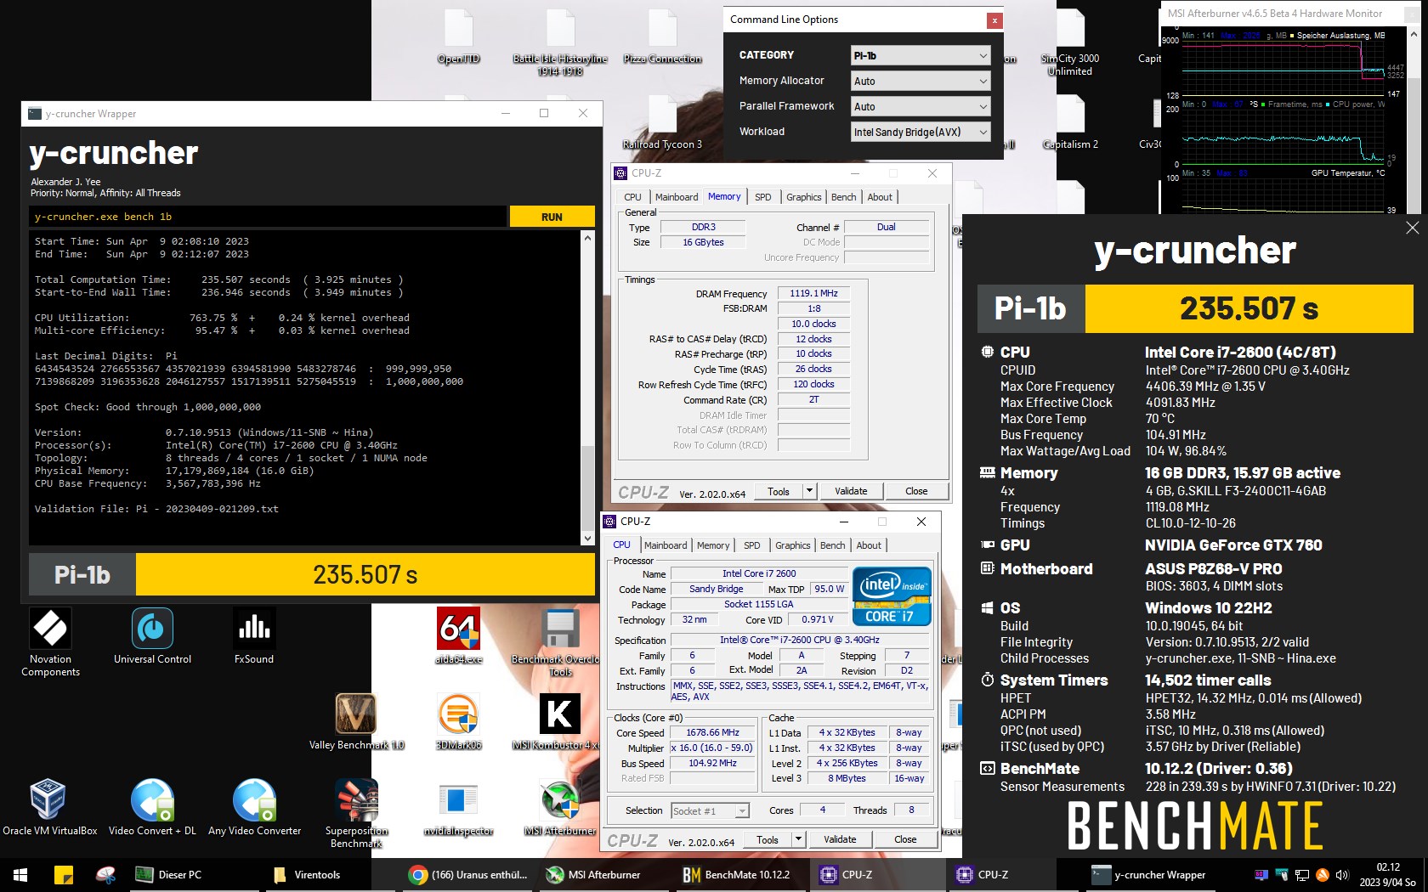1428x892 pixels.
Task: Open Battle Isle Historyline 1914-1918 icon
Action: click(560, 42)
